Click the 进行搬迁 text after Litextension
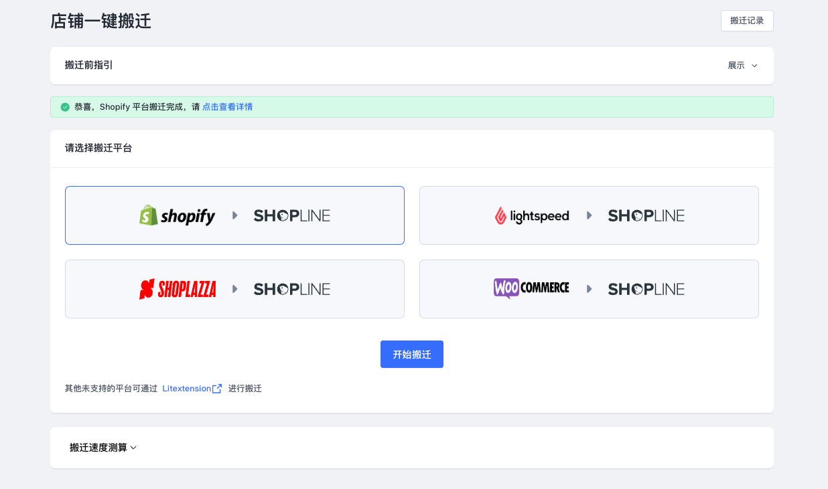The height and width of the screenshot is (489, 828). click(x=245, y=389)
